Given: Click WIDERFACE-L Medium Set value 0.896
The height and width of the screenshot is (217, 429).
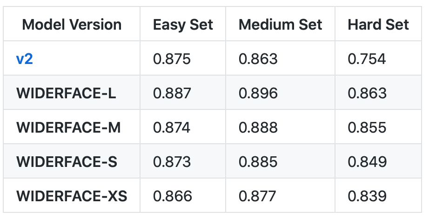Looking at the screenshot, I should [x=258, y=93].
